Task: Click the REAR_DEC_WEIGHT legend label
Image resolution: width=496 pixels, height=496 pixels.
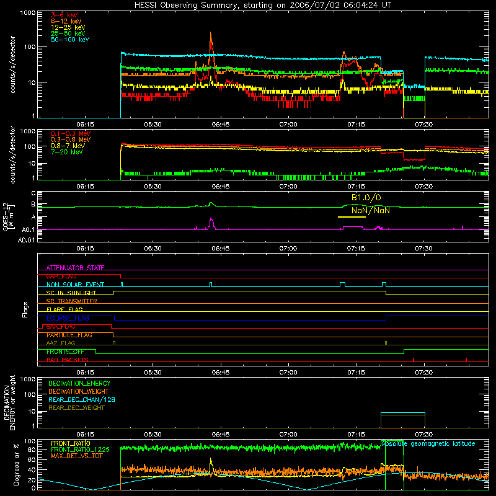Action: pos(76,408)
